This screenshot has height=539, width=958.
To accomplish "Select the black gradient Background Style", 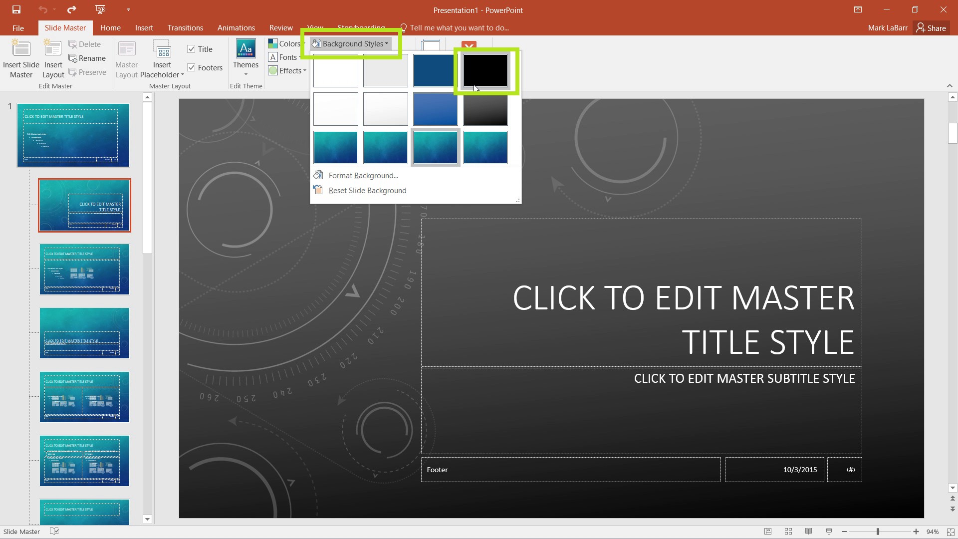I will (x=485, y=109).
